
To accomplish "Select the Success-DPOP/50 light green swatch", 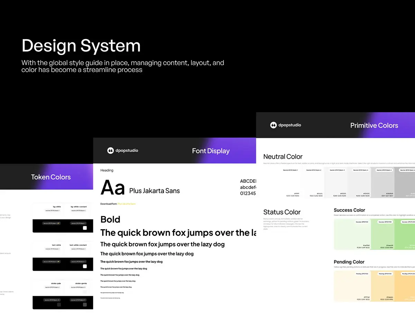I will [x=352, y=234].
